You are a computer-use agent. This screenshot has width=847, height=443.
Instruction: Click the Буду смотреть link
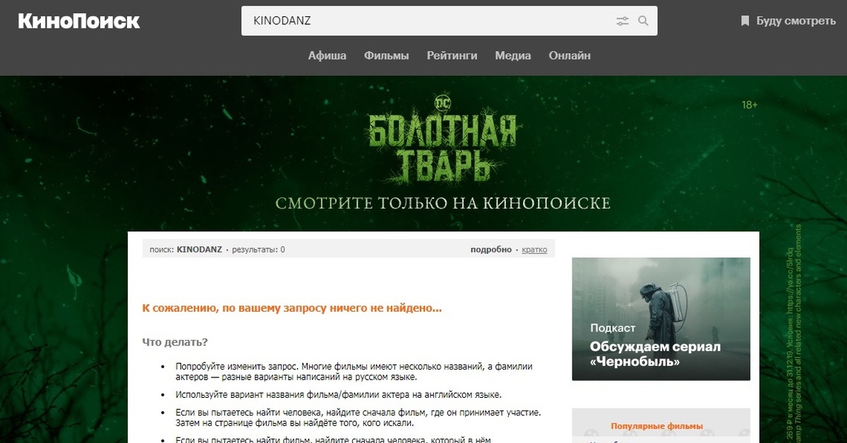(x=795, y=21)
